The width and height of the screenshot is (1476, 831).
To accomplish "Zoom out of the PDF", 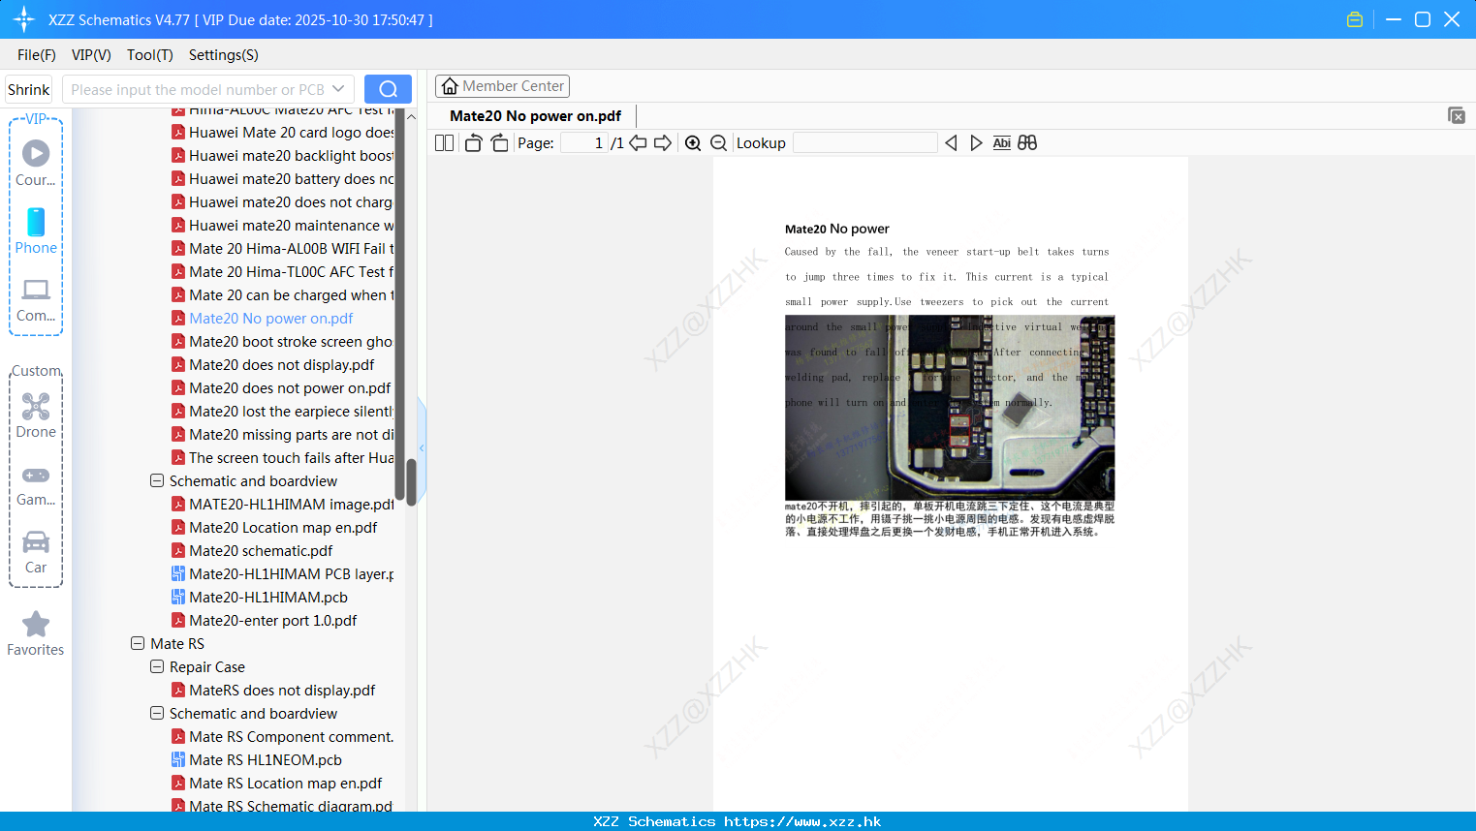I will pyautogui.click(x=718, y=143).
